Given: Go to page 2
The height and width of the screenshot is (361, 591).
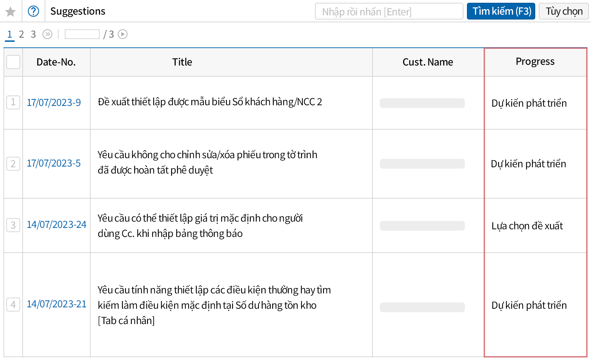Looking at the screenshot, I should click(x=22, y=34).
